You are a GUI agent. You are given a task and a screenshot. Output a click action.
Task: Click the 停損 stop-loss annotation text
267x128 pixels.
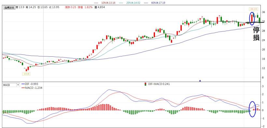pyautogui.click(x=256, y=34)
